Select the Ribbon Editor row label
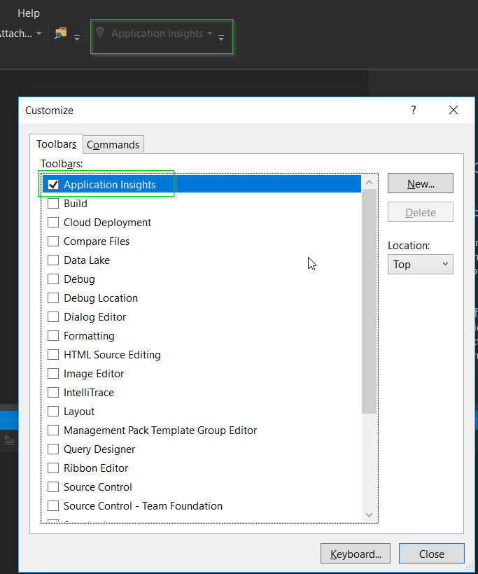The height and width of the screenshot is (574, 478). pyautogui.click(x=96, y=468)
